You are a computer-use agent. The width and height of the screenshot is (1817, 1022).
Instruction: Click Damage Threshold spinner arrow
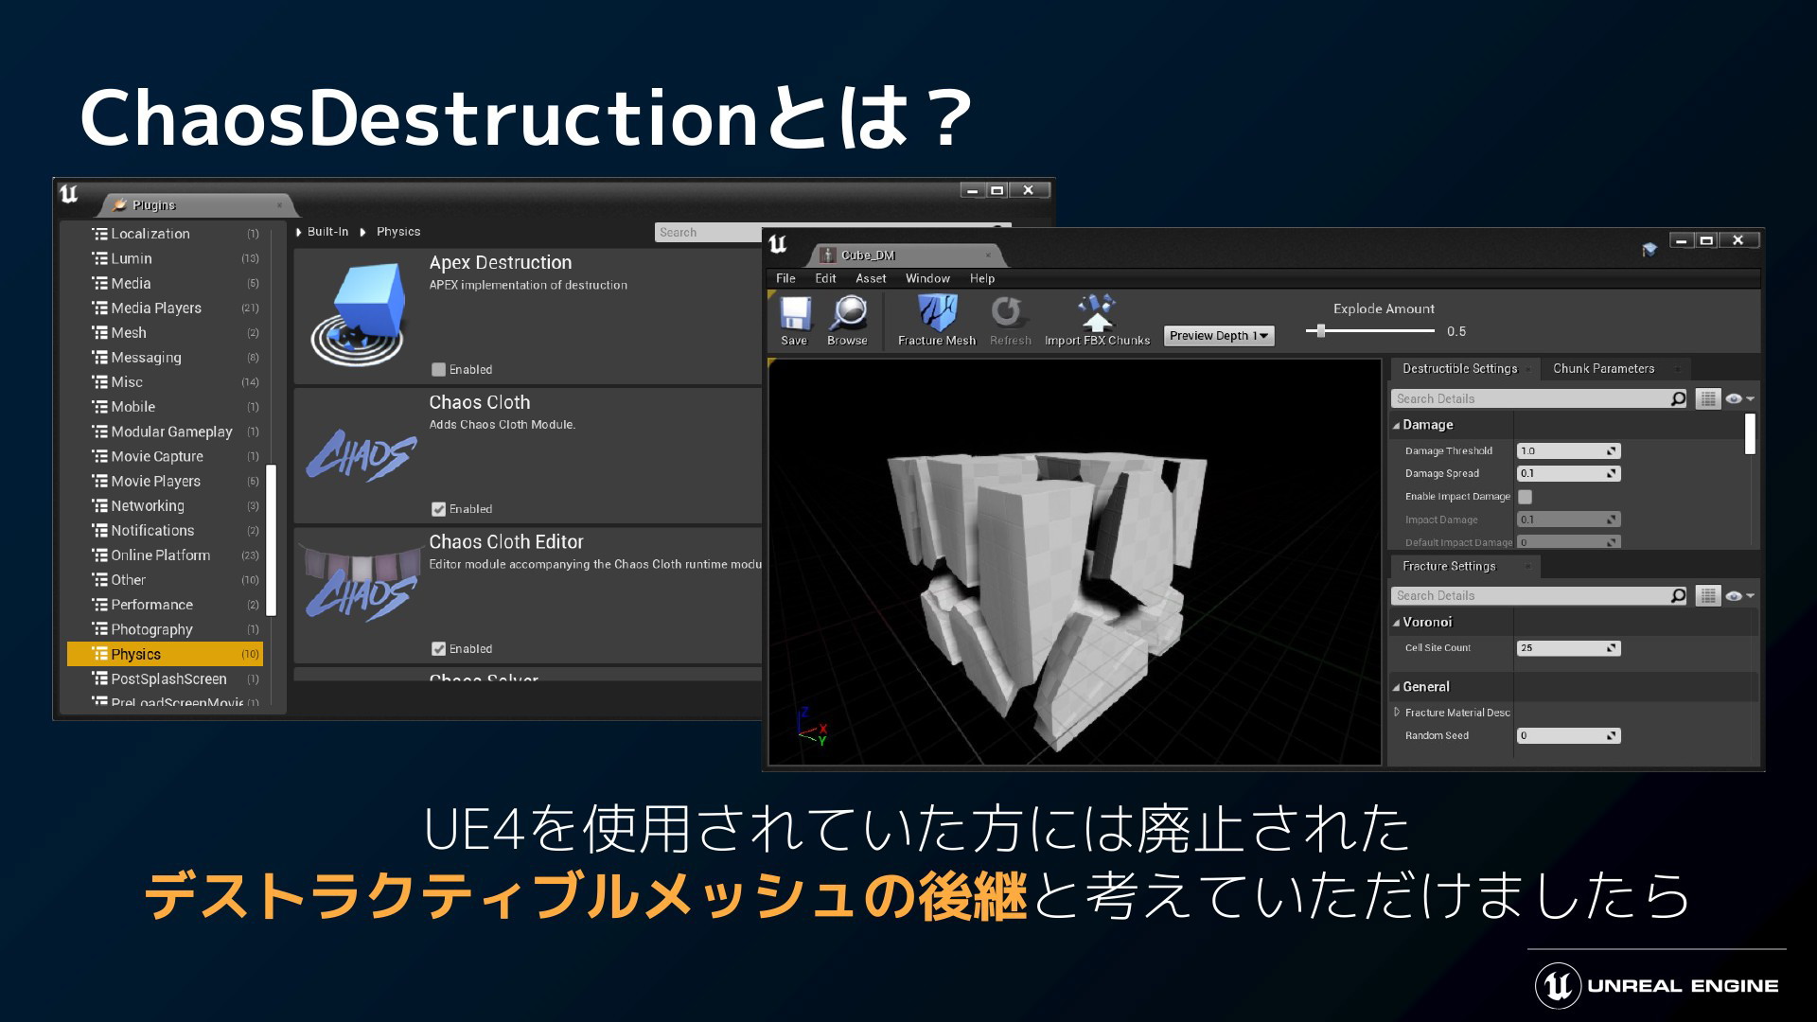tap(1611, 450)
